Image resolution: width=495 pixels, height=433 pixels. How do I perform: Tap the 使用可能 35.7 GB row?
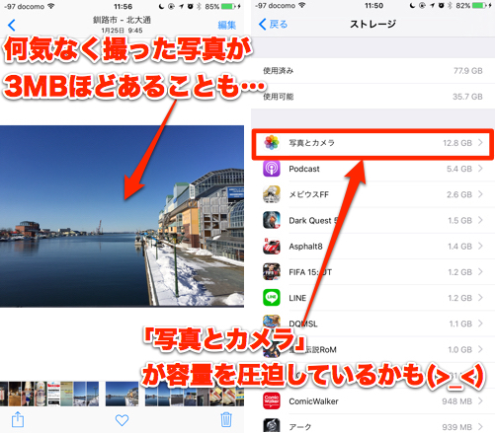[372, 97]
